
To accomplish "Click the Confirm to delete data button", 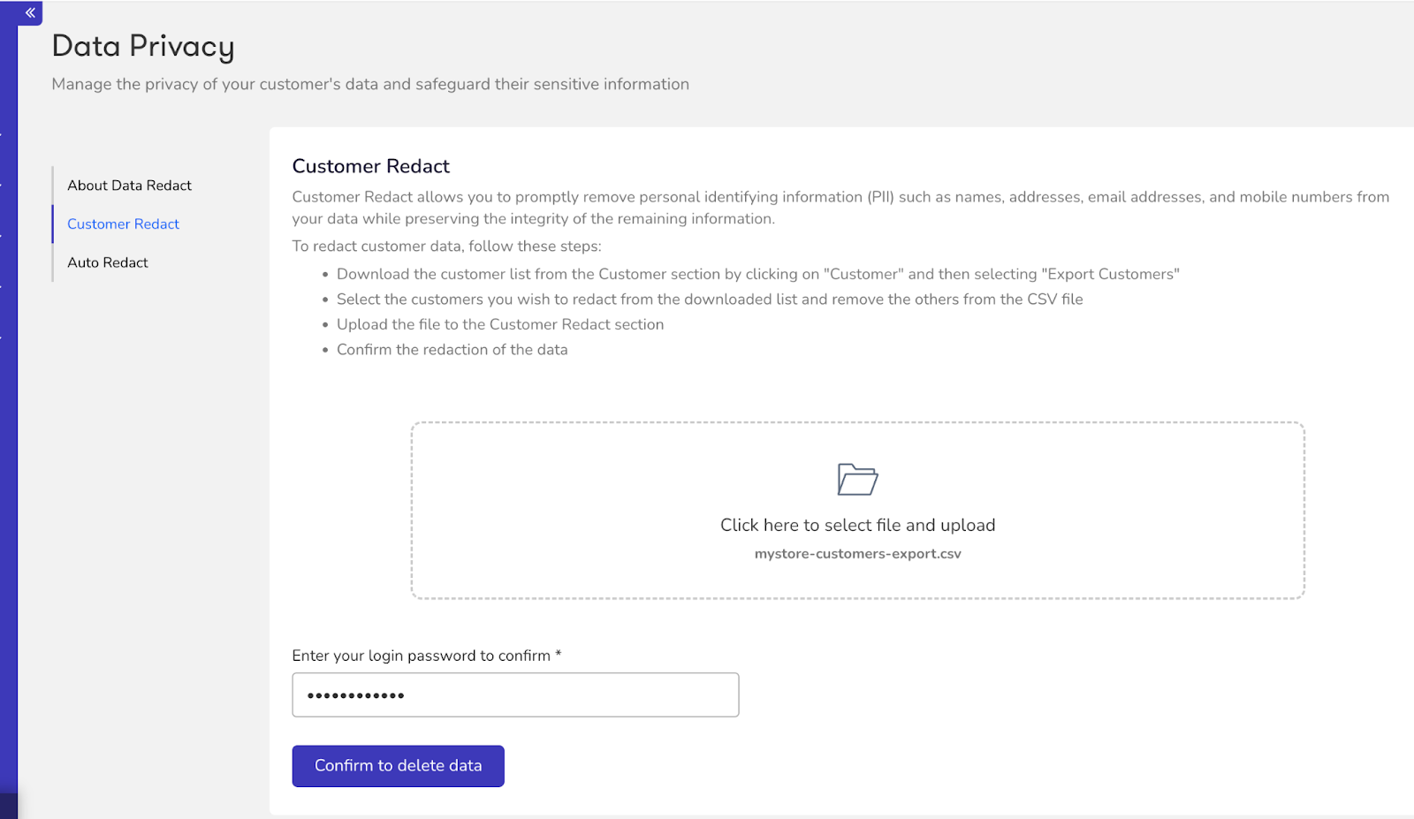I will point(398,766).
